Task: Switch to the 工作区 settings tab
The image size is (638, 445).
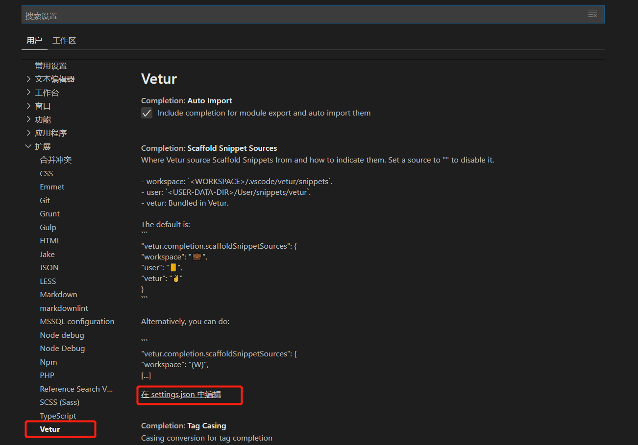Action: coord(64,41)
